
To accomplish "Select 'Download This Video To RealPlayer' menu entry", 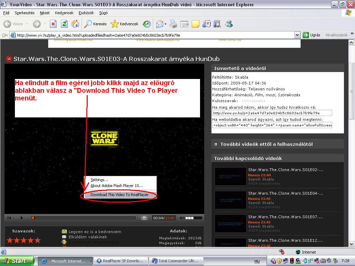I will (119, 195).
